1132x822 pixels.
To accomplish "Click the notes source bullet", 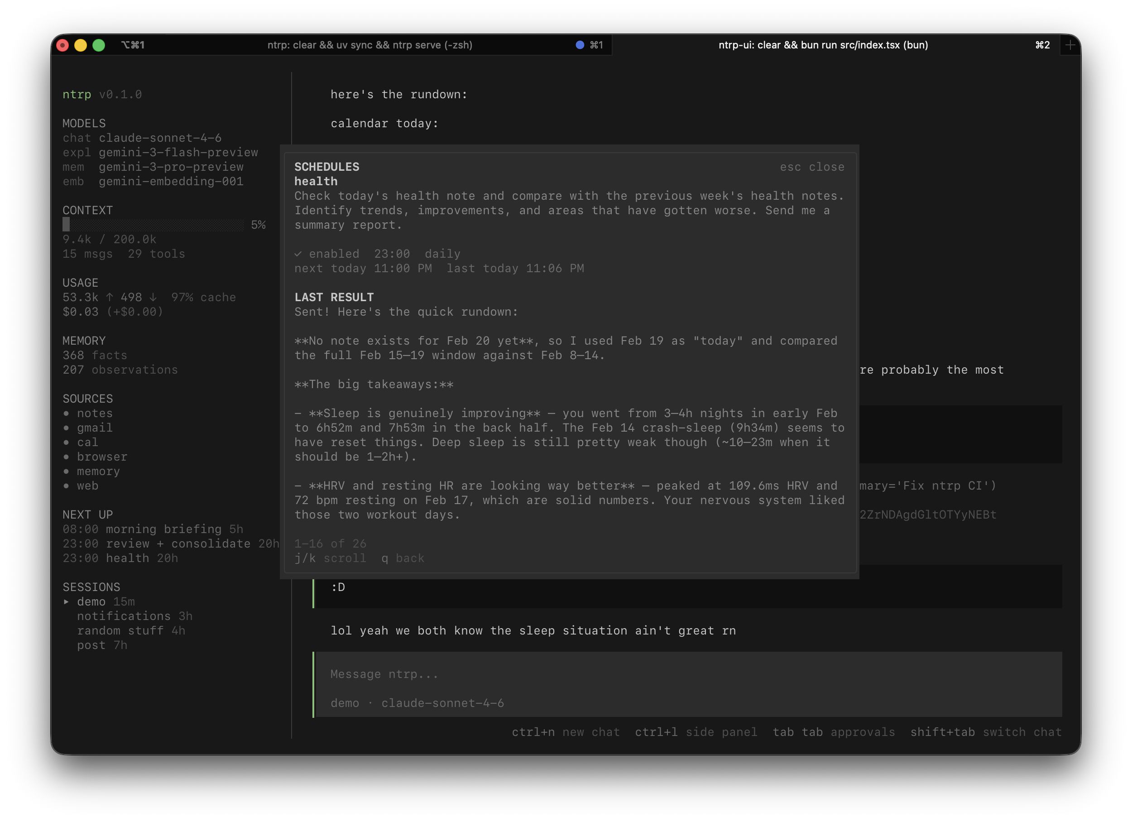I will point(67,414).
